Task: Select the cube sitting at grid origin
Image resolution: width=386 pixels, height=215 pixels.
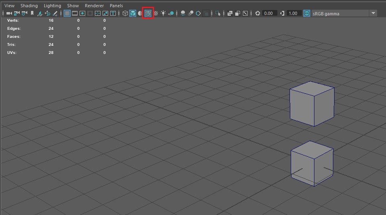Action: pos(312,163)
